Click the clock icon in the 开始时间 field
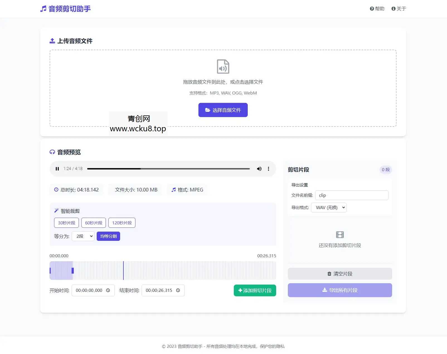Image resolution: width=447 pixels, height=354 pixels. pos(108,290)
